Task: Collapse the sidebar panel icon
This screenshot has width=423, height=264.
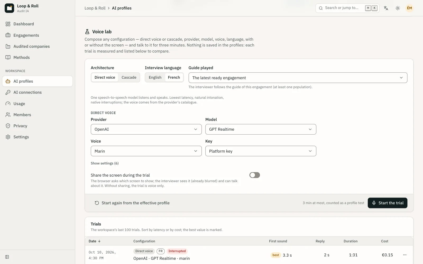Action: 7,257
